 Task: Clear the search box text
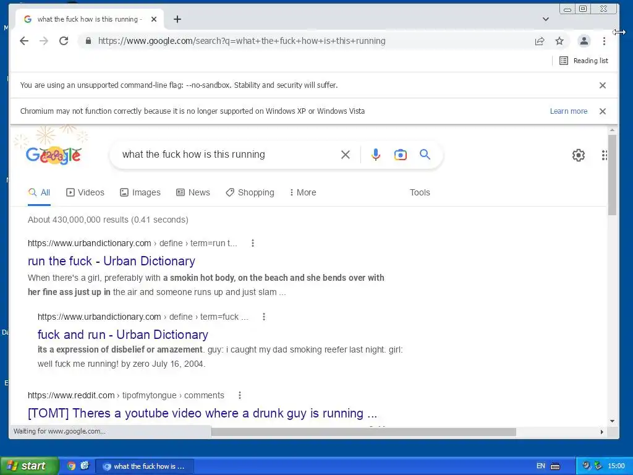pyautogui.click(x=345, y=154)
